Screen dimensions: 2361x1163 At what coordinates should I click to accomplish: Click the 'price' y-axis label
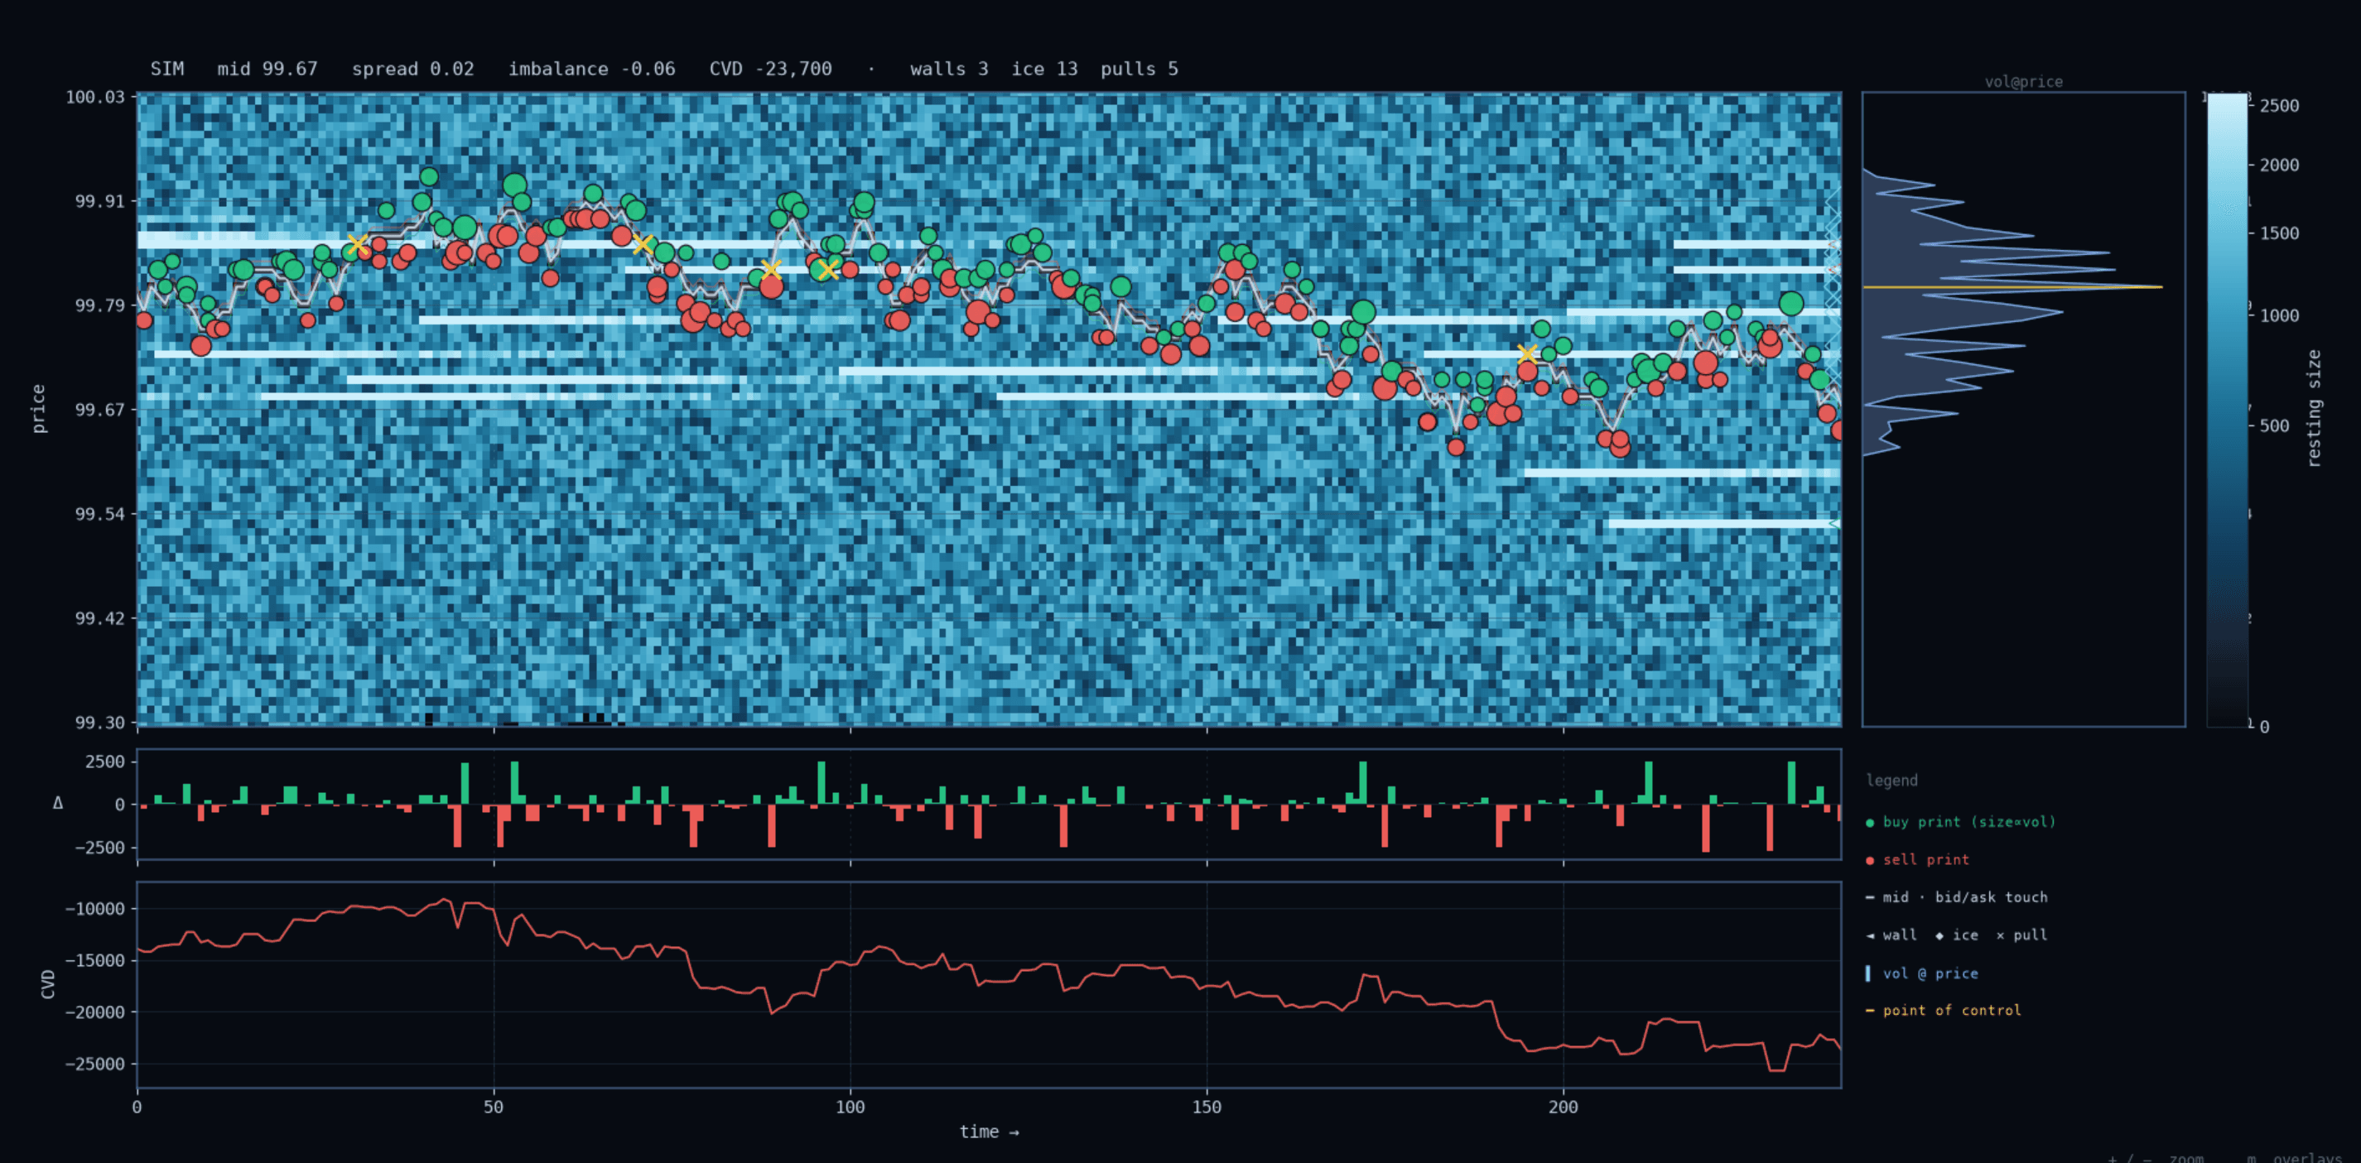click(x=37, y=409)
